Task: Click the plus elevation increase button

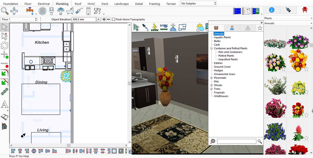Action: (104, 19)
